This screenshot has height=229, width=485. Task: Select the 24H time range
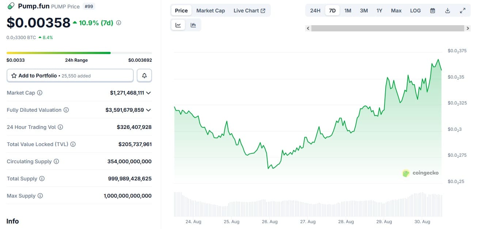click(x=315, y=11)
